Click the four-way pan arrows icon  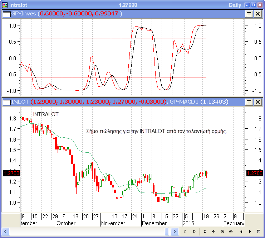click(214, 232)
